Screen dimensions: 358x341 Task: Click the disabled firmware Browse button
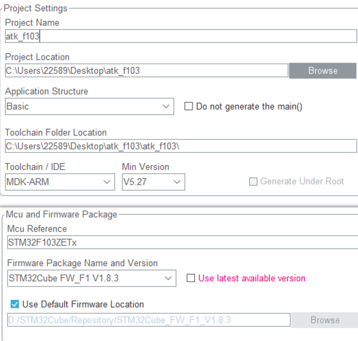pyautogui.click(x=325, y=320)
